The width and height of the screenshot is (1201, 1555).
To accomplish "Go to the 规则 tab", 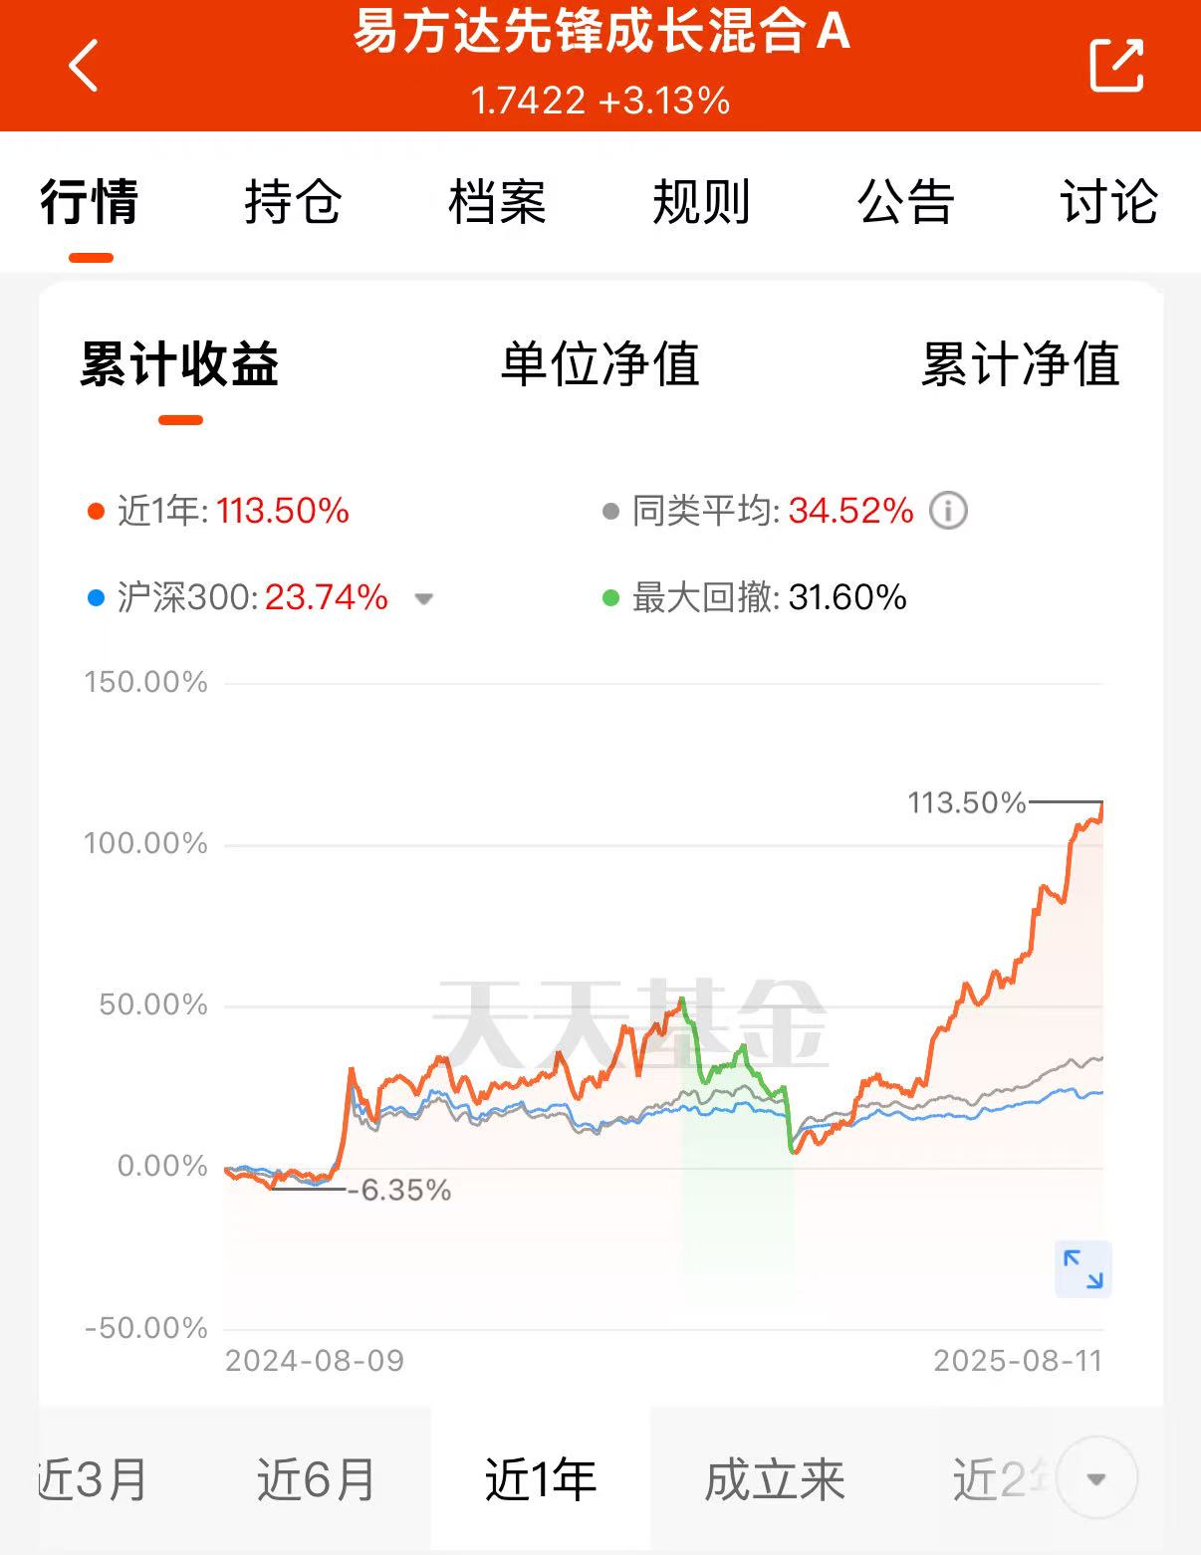I will pyautogui.click(x=701, y=202).
